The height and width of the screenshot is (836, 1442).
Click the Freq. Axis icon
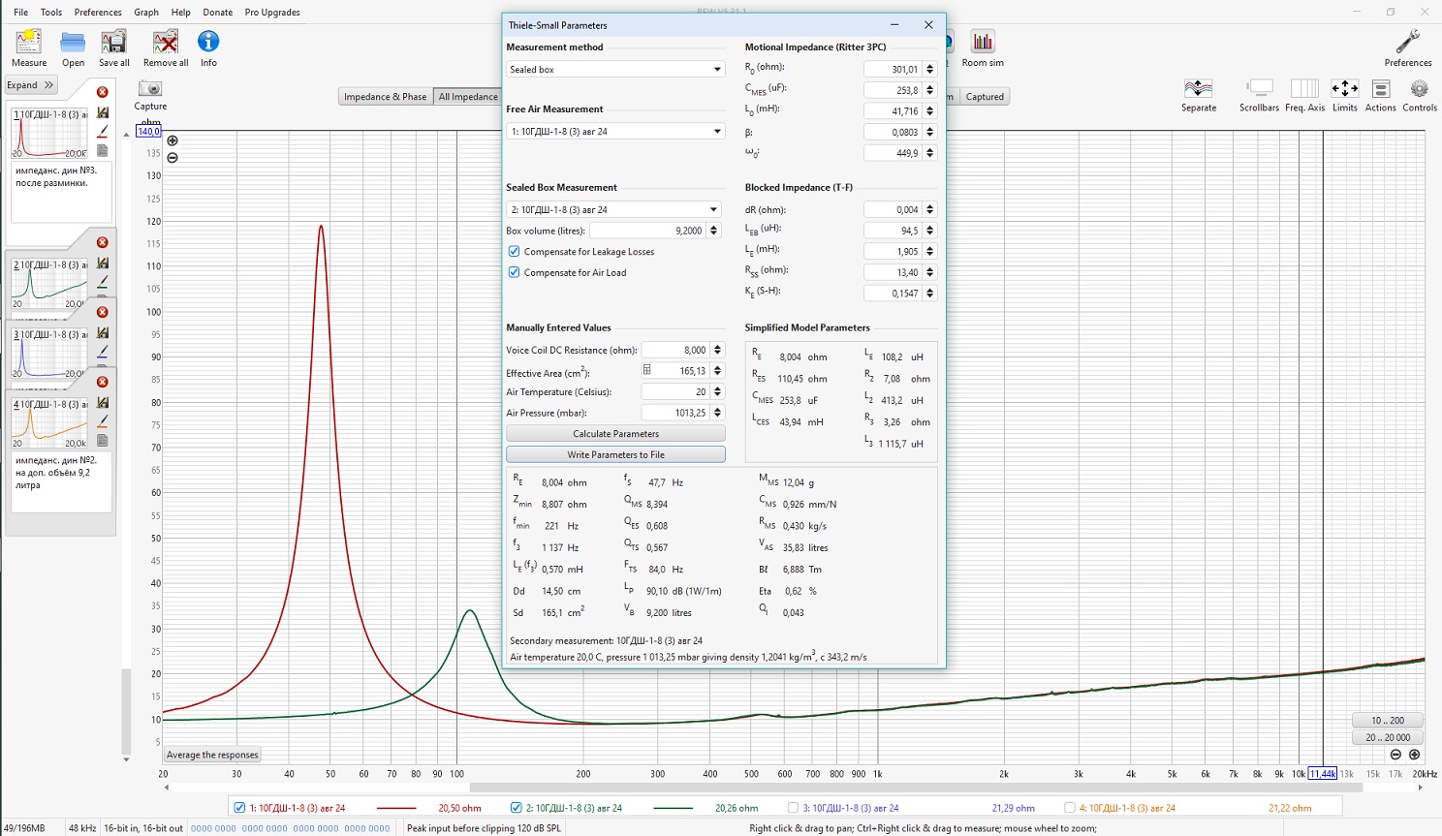(1304, 89)
